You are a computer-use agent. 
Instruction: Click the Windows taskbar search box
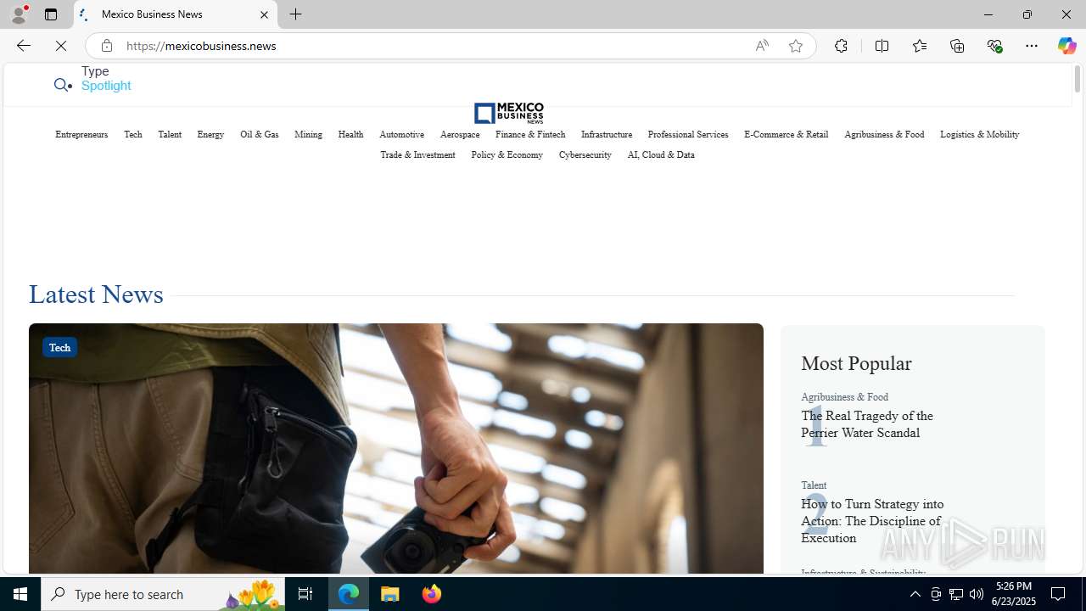pyautogui.click(x=162, y=594)
